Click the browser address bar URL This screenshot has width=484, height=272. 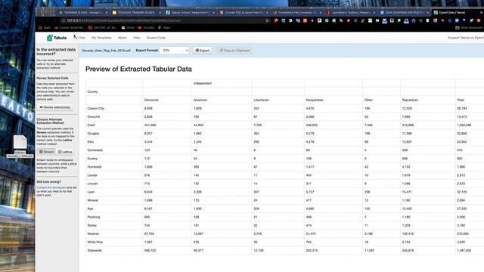pos(123,20)
